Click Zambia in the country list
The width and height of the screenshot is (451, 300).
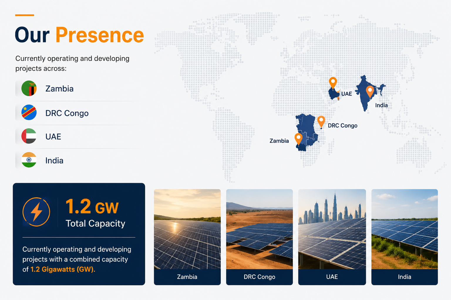pyautogui.click(x=59, y=89)
